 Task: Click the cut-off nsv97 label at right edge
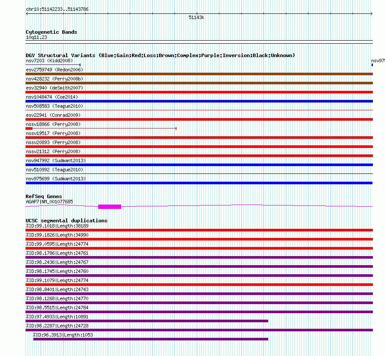click(378, 61)
